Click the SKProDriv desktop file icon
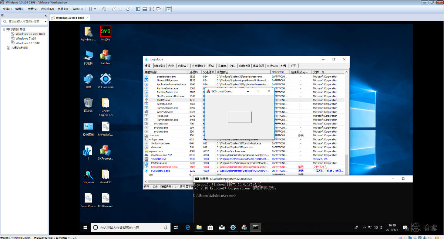Screen dimensions: 444x239 click(106, 129)
